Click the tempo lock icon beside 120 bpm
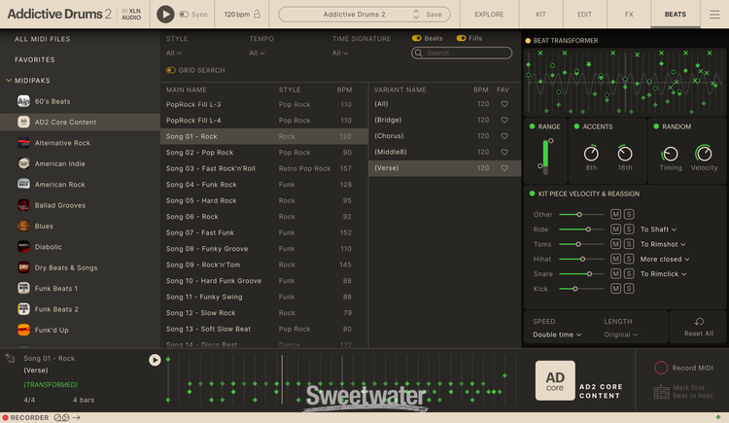 [x=257, y=14]
